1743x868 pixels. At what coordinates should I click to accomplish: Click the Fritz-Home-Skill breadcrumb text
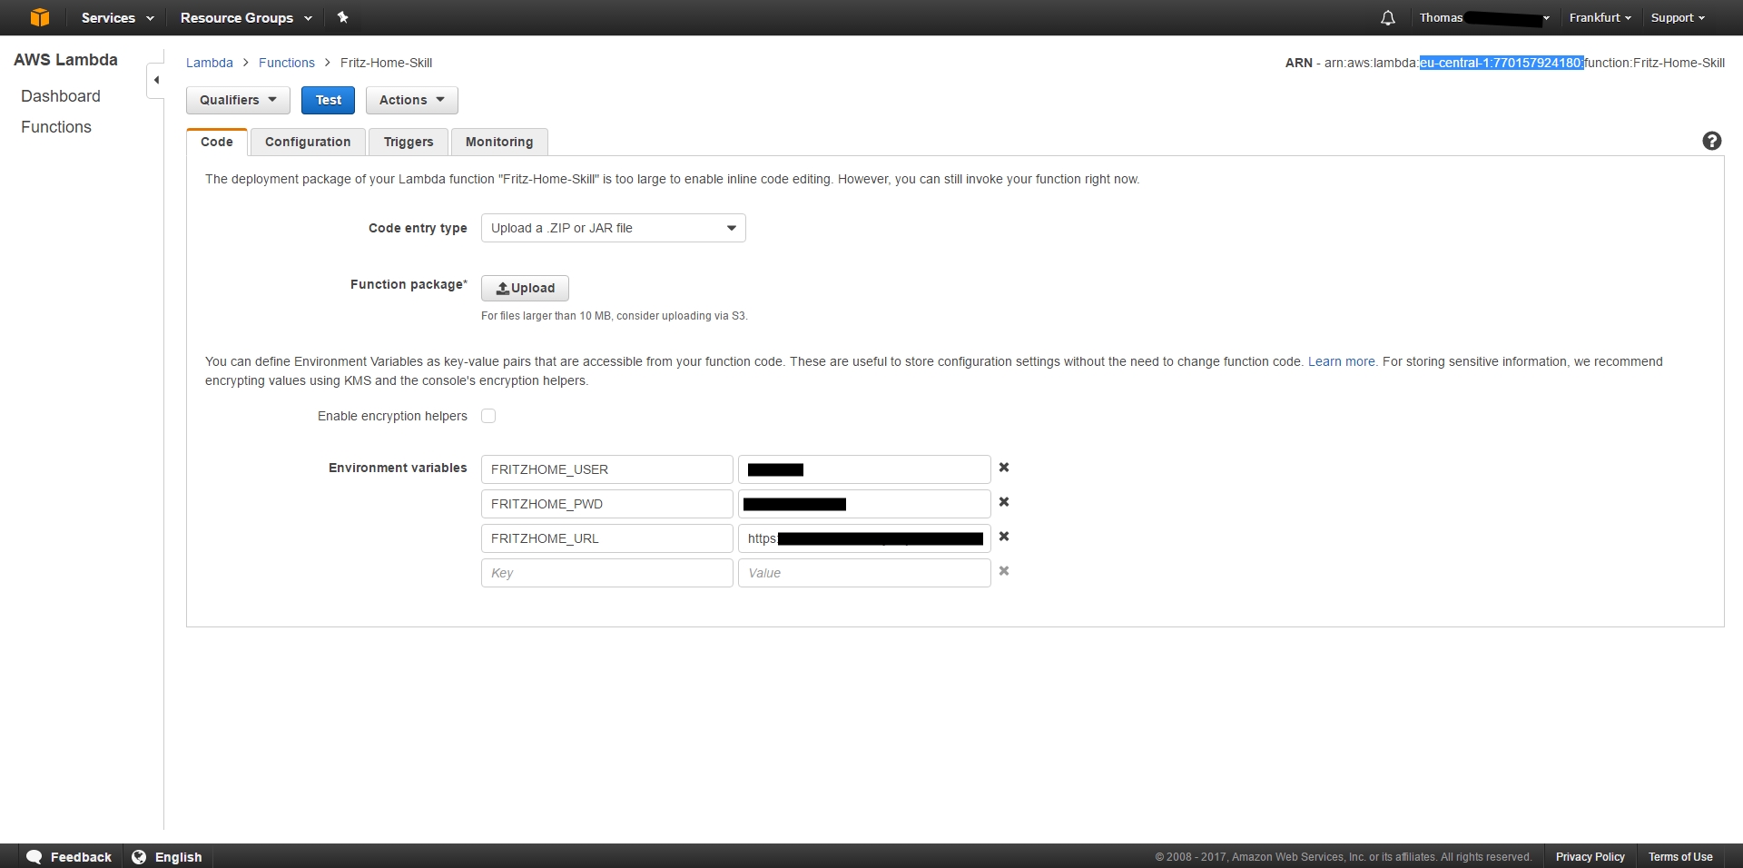[386, 63]
